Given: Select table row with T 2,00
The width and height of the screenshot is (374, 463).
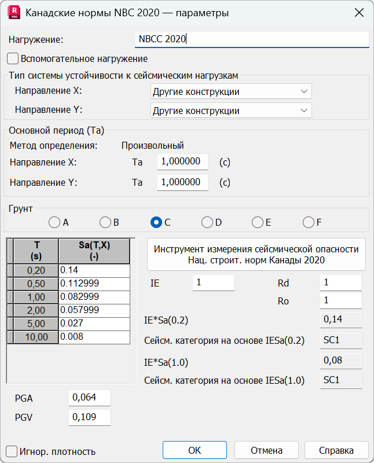Looking at the screenshot, I should point(36,310).
